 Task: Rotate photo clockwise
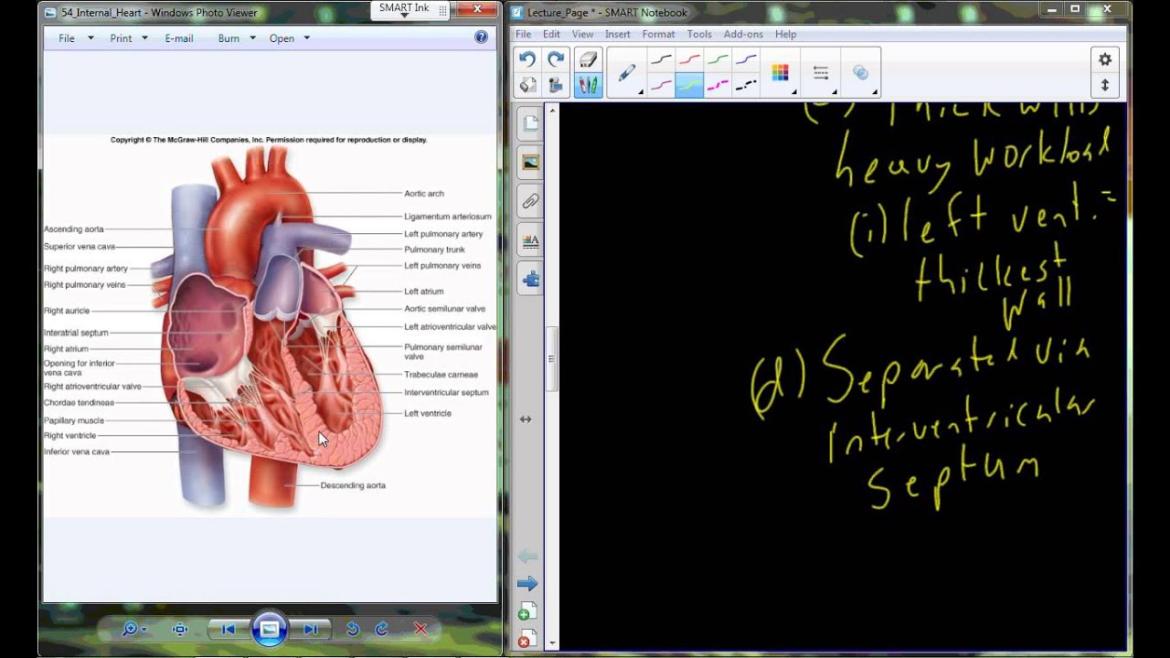382,629
